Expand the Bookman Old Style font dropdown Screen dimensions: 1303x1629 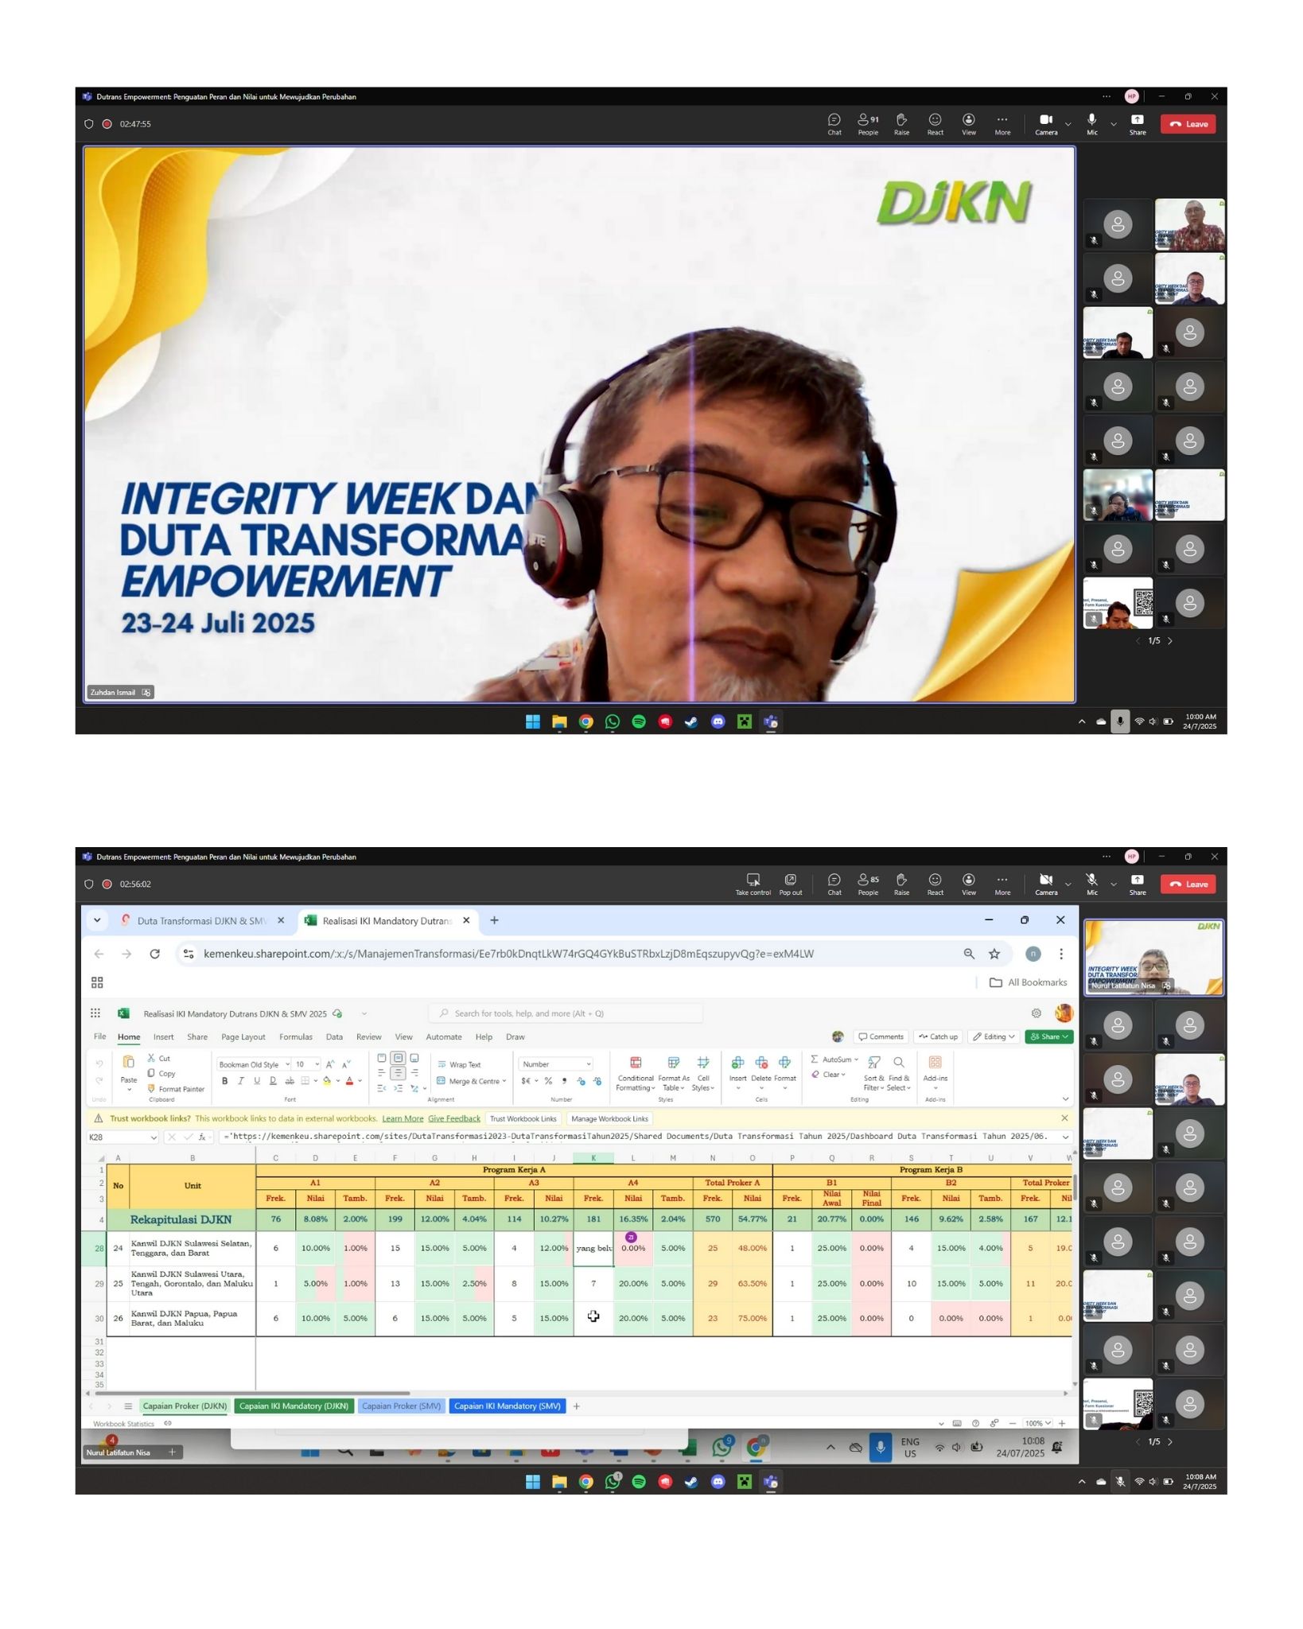[287, 1064]
